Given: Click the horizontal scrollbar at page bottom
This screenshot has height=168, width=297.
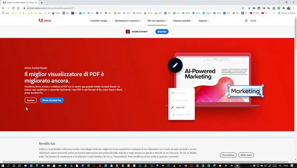Looking at the screenshot, I should coord(145,162).
